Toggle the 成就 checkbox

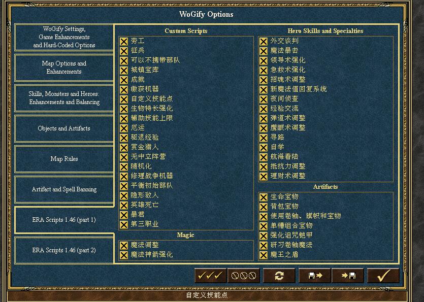(124, 80)
